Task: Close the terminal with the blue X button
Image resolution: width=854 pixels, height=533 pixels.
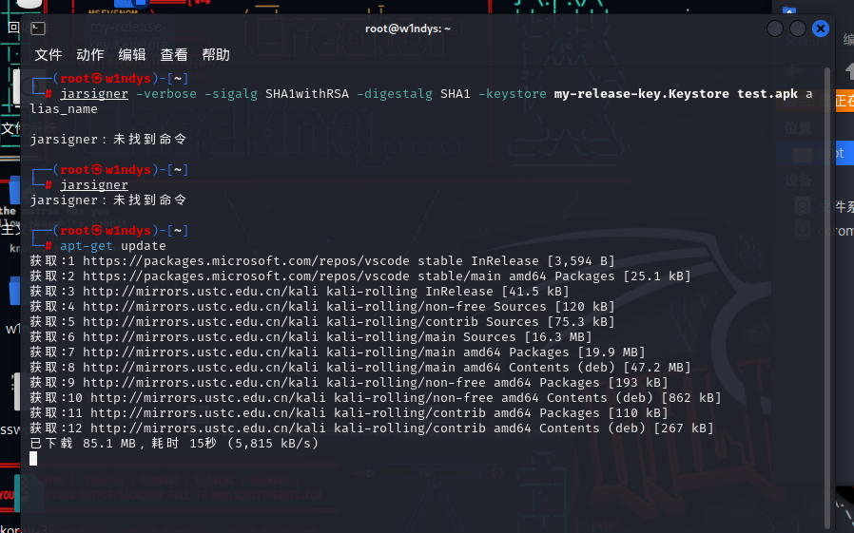Action: pos(821,29)
